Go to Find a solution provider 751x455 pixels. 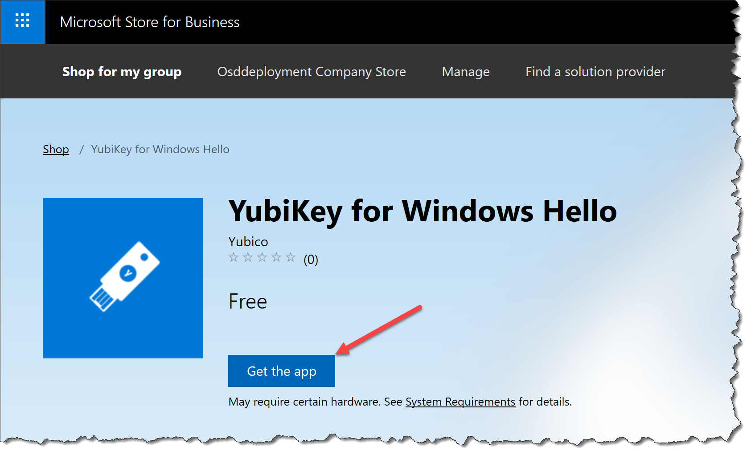595,72
